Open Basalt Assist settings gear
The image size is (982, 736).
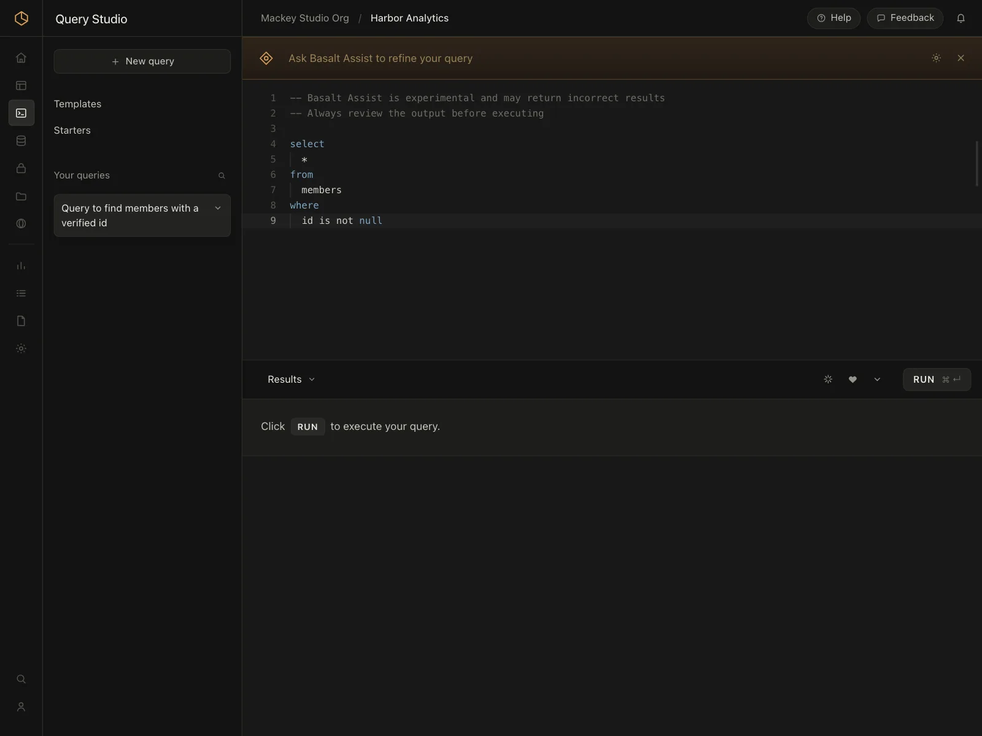click(x=936, y=58)
